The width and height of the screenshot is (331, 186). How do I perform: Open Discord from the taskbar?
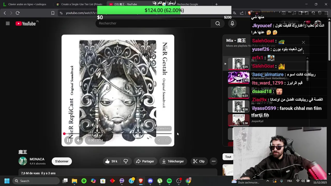coord(150,181)
